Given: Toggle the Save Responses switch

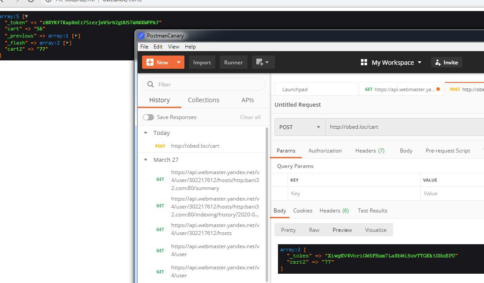Looking at the screenshot, I should pyautogui.click(x=148, y=117).
